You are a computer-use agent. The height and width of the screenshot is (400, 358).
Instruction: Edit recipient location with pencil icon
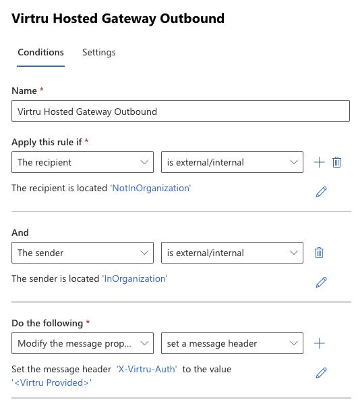click(x=321, y=192)
